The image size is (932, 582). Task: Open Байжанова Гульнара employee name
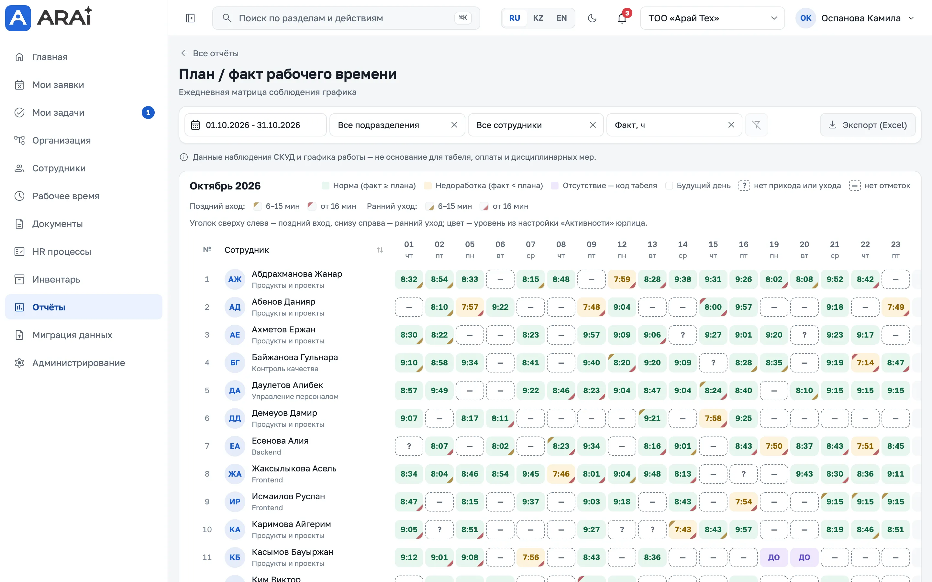coord(294,357)
